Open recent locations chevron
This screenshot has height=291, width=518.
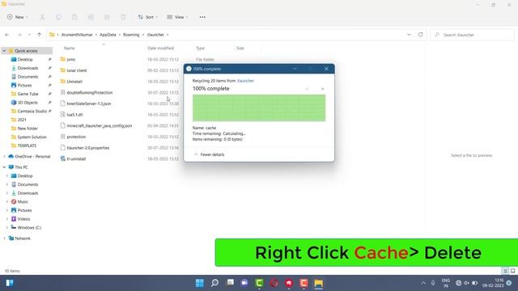(x=29, y=35)
